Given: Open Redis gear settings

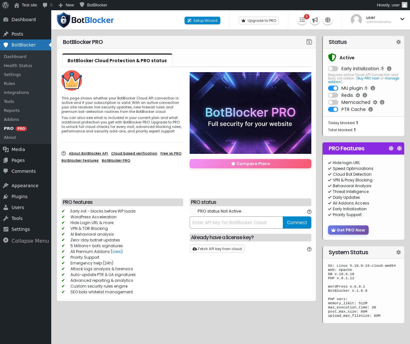Looking at the screenshot, I should click(x=358, y=95).
